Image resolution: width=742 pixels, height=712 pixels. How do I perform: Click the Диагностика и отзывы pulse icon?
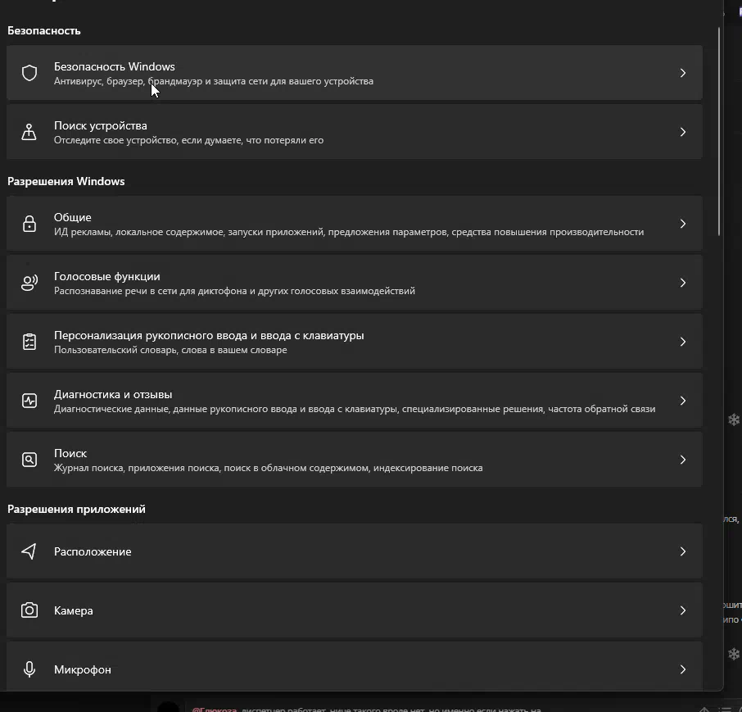(x=29, y=401)
